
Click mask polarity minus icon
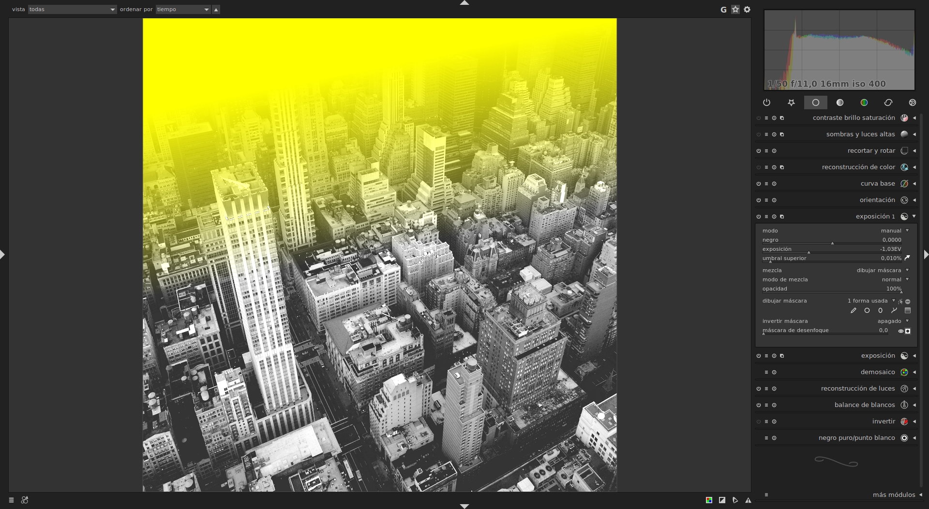[x=908, y=302]
